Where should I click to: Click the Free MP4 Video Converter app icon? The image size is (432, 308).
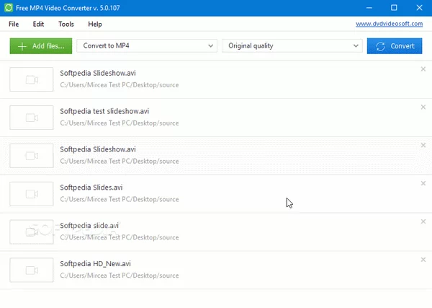[x=9, y=8]
